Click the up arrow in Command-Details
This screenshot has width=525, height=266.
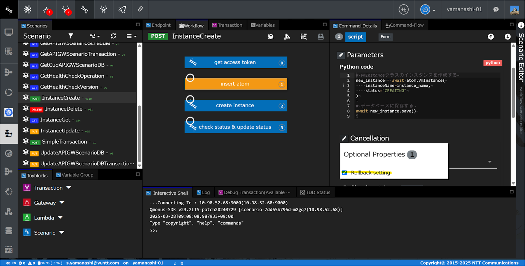tap(491, 36)
